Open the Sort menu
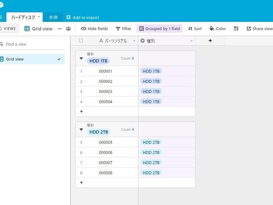 195,29
